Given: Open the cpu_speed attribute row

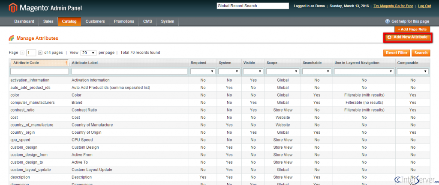Looking at the screenshot, I should point(219,140).
